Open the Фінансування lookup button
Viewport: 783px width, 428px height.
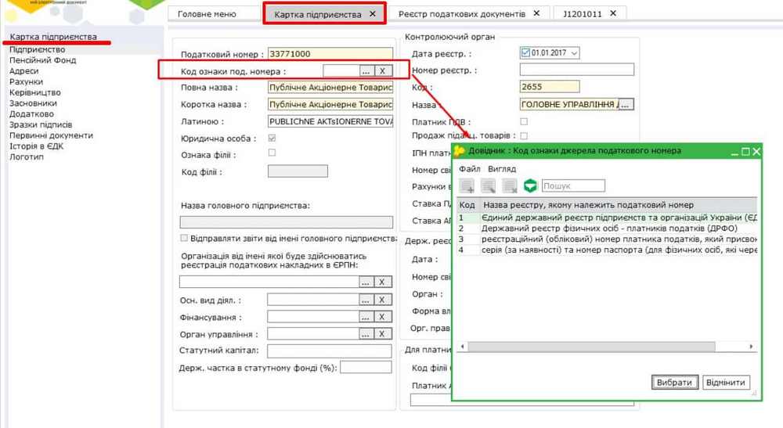(365, 317)
